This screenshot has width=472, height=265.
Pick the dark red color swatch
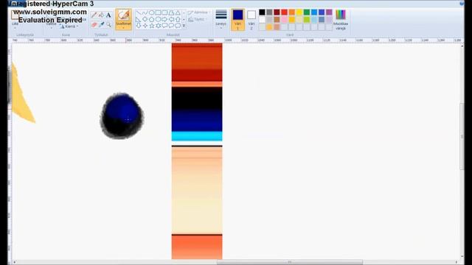pyautogui.click(x=277, y=12)
